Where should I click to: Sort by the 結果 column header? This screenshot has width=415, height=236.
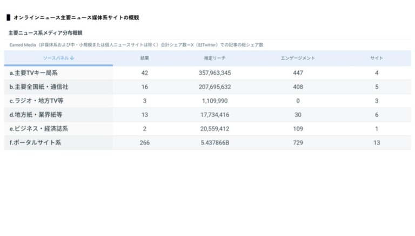[x=144, y=58]
